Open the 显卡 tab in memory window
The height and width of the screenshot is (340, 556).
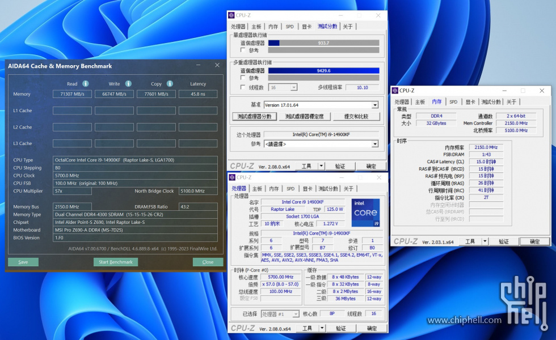point(470,102)
